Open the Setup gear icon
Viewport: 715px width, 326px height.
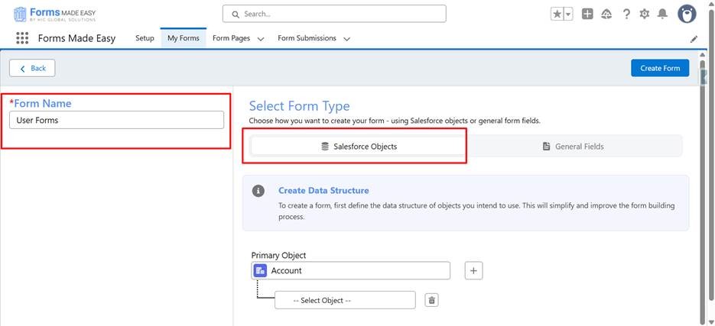click(645, 14)
